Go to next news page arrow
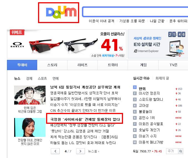This screenshot has width=188, height=158. pyautogui.click(x=81, y=151)
